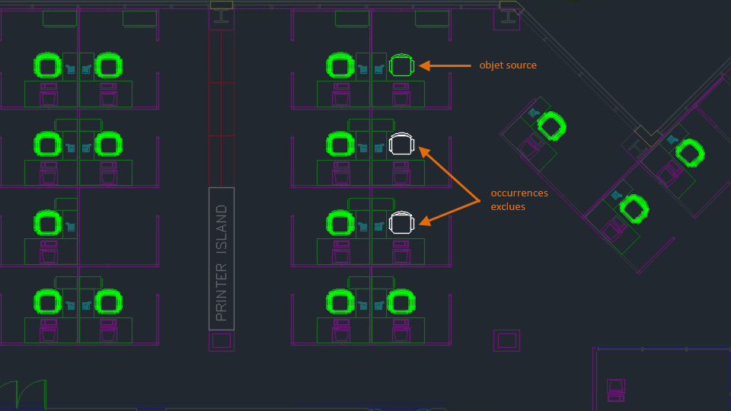This screenshot has height=411, width=731.
Task: Click the magenta square directly below PRINTER ISLAND
Action: [x=222, y=341]
